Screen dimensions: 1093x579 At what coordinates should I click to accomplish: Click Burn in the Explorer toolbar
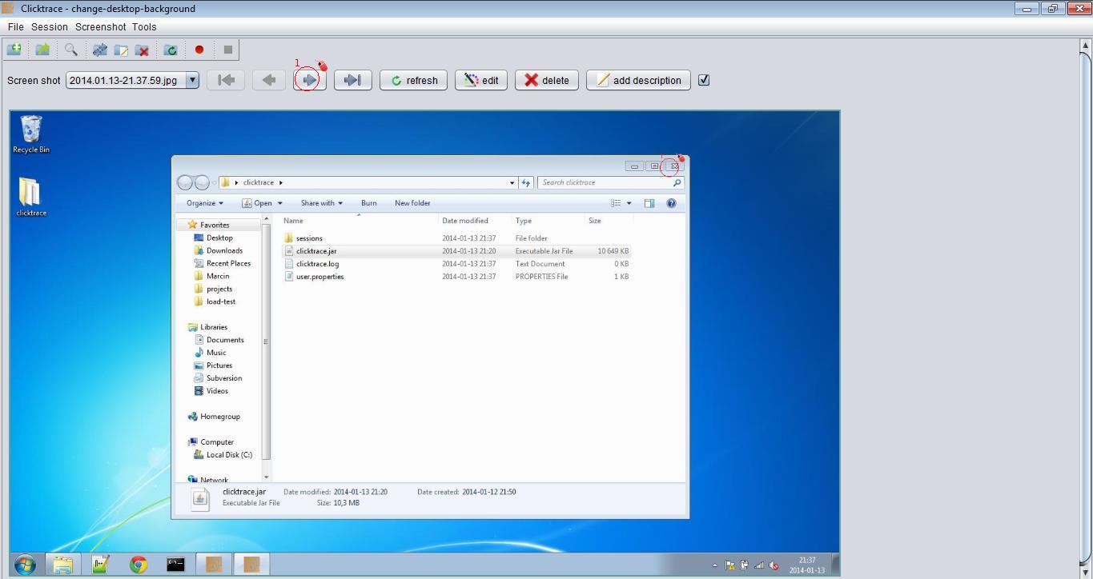click(x=369, y=203)
